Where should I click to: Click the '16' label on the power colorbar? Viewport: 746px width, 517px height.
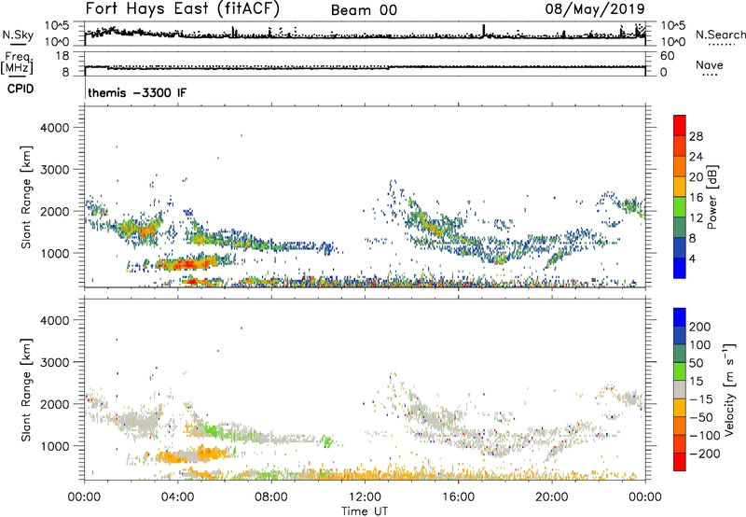(696, 198)
